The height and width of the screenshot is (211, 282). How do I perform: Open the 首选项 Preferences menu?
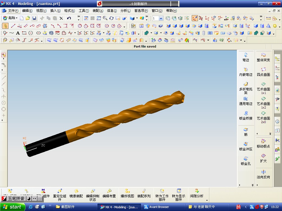point(141,11)
